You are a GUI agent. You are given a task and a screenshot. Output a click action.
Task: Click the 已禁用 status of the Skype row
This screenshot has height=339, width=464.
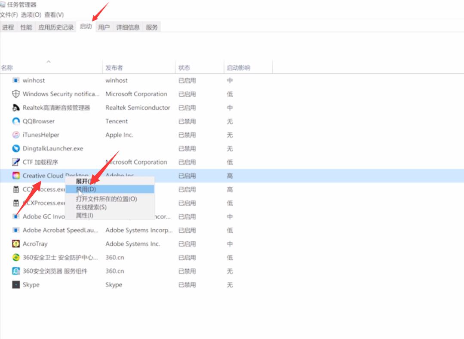187,284
